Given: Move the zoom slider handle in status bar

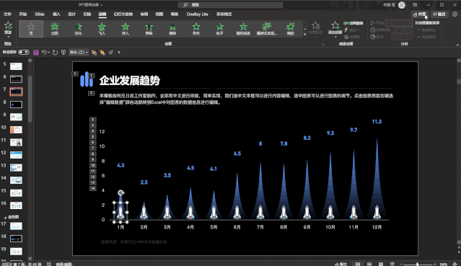Looking at the screenshot, I should tap(417, 265).
